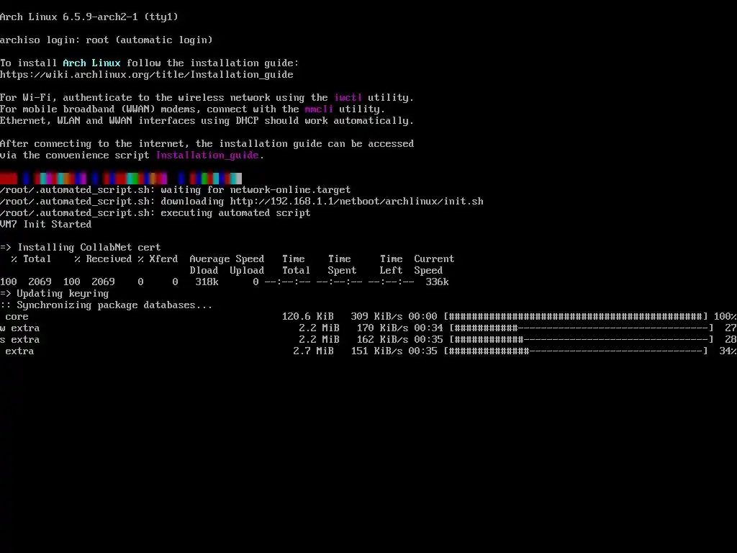Image resolution: width=737 pixels, height=553 pixels.
Task: Click the 120.6 KiB size value
Action: (x=308, y=317)
